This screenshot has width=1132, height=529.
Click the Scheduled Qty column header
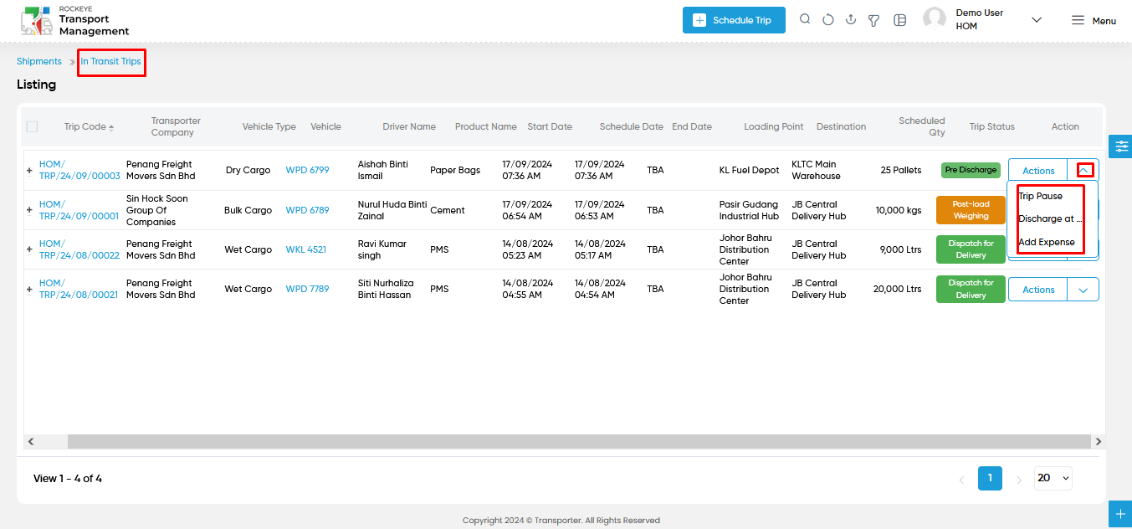(922, 126)
